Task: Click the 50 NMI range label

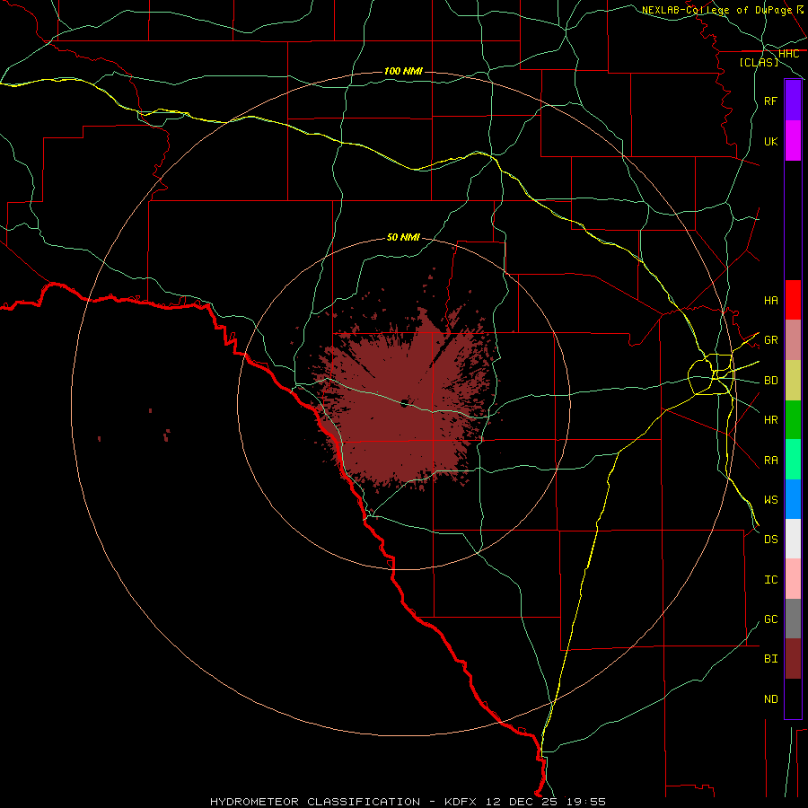Action: (403, 237)
